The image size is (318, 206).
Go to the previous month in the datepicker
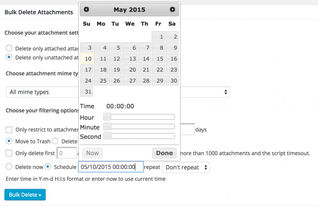(86, 9)
